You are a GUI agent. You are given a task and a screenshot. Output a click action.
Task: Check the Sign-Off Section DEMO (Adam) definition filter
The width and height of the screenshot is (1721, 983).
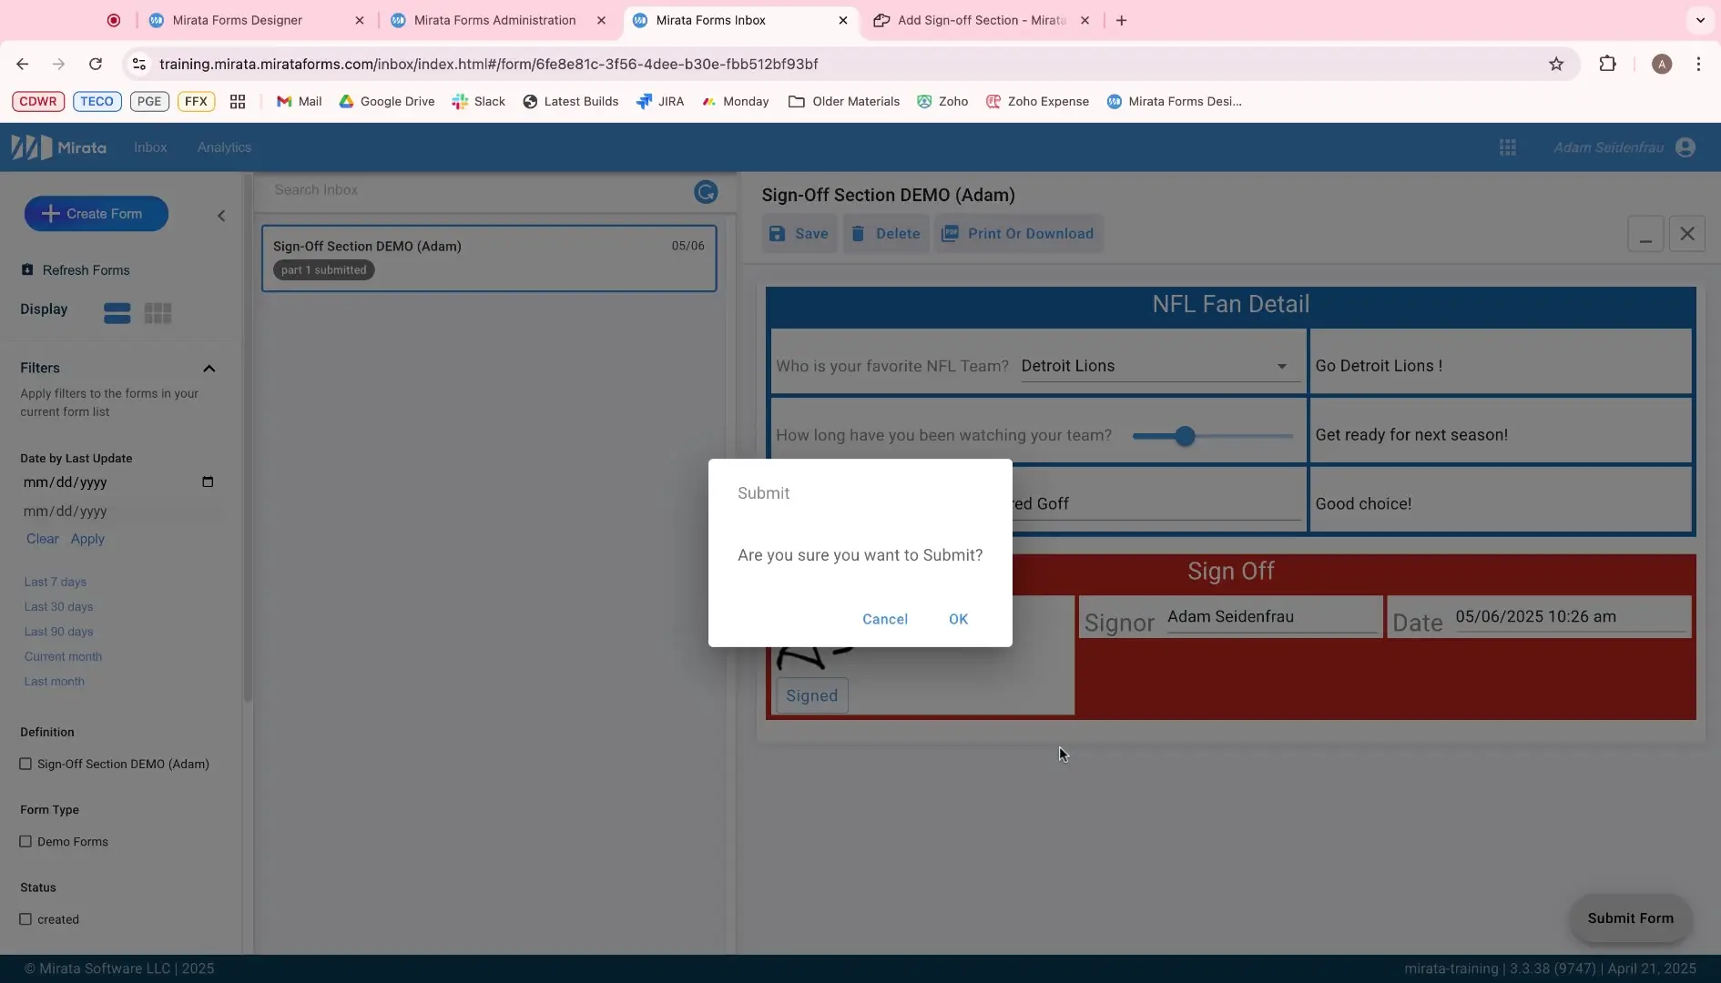pyautogui.click(x=26, y=765)
